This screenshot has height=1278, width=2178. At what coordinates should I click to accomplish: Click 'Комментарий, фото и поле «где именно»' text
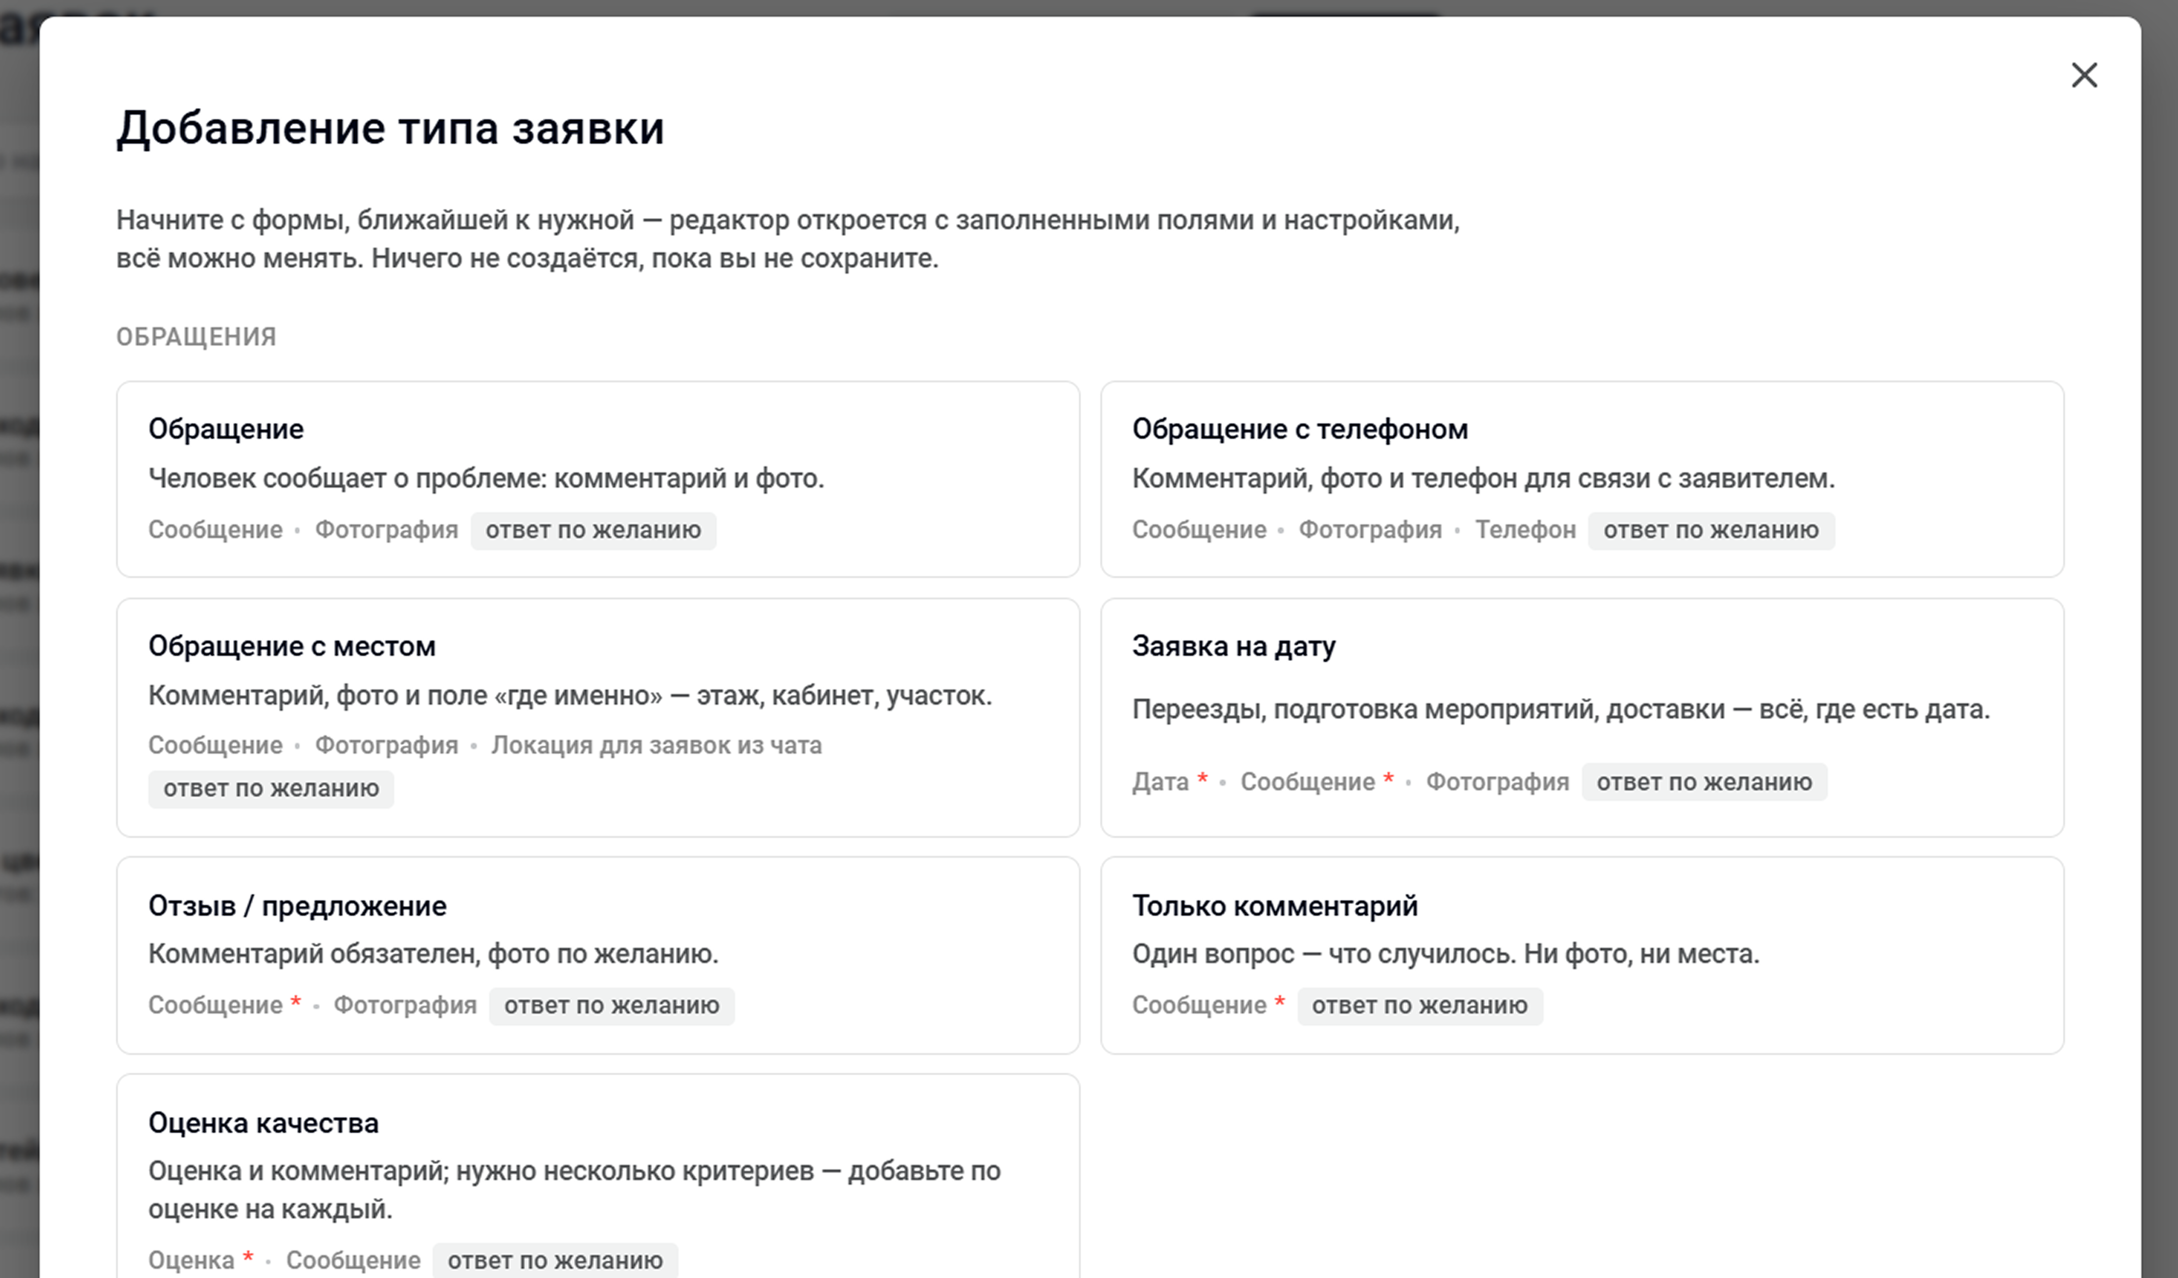(571, 695)
